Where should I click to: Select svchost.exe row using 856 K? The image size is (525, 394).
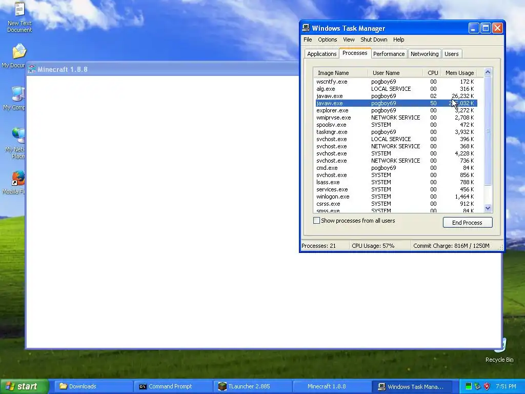tap(396, 175)
